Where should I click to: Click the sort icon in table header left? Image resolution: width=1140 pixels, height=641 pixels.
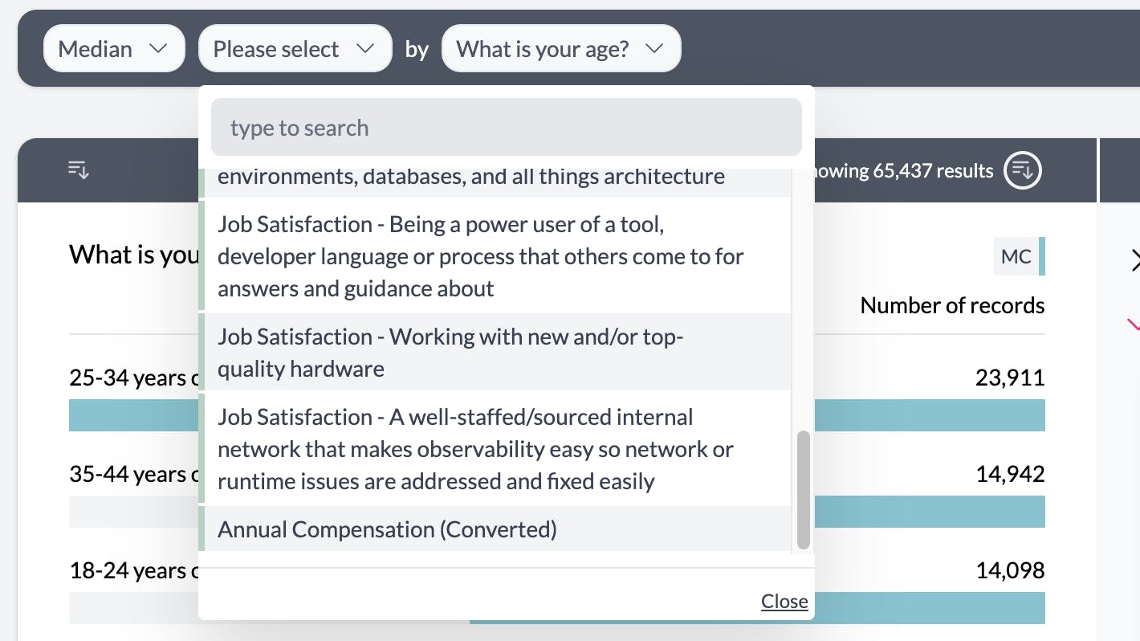(79, 170)
